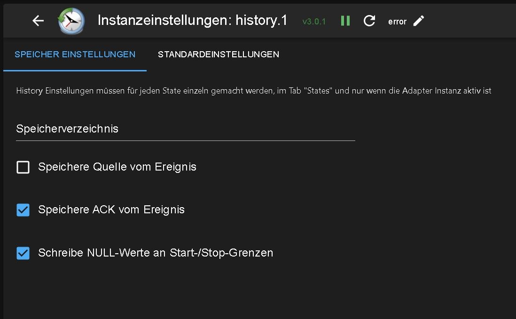Viewport: 516px width, 319px height.
Task: Focus the Speicherverzeichnis input field
Action: pos(185,129)
